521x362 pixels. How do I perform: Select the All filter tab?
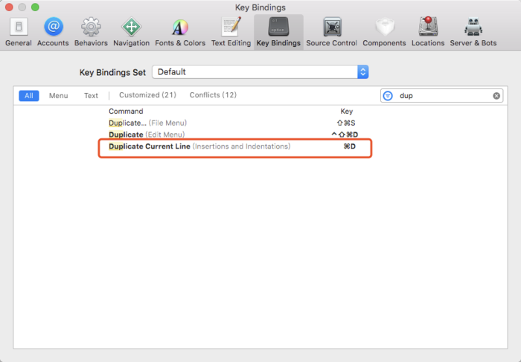tap(29, 96)
